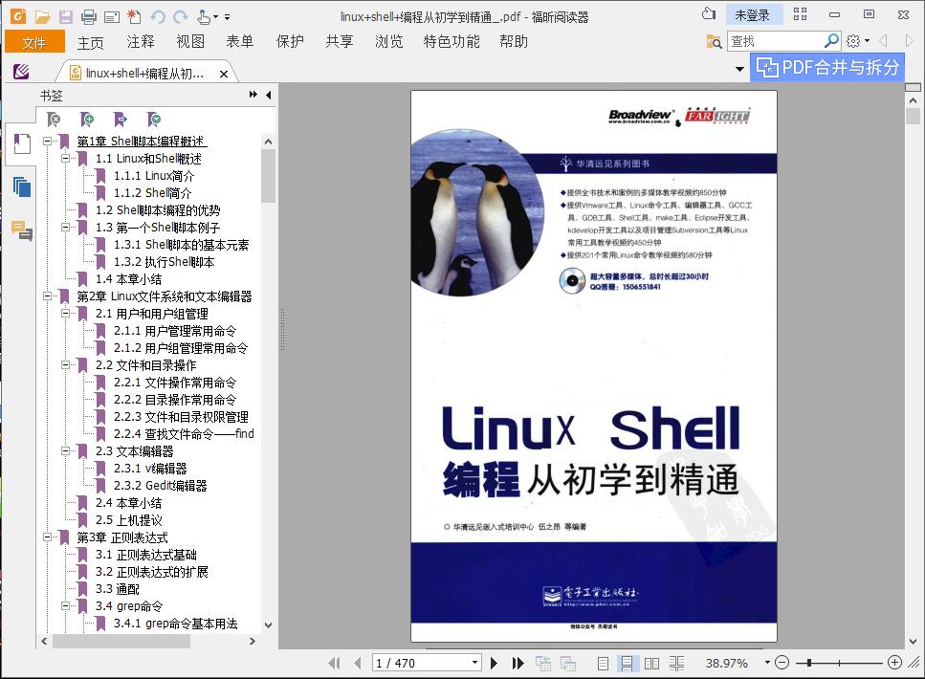Open bookmark 3.4.1 grep命令基本用法
The image size is (925, 679).
click(x=176, y=624)
